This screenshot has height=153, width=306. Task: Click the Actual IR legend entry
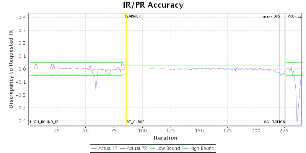(x=107, y=148)
